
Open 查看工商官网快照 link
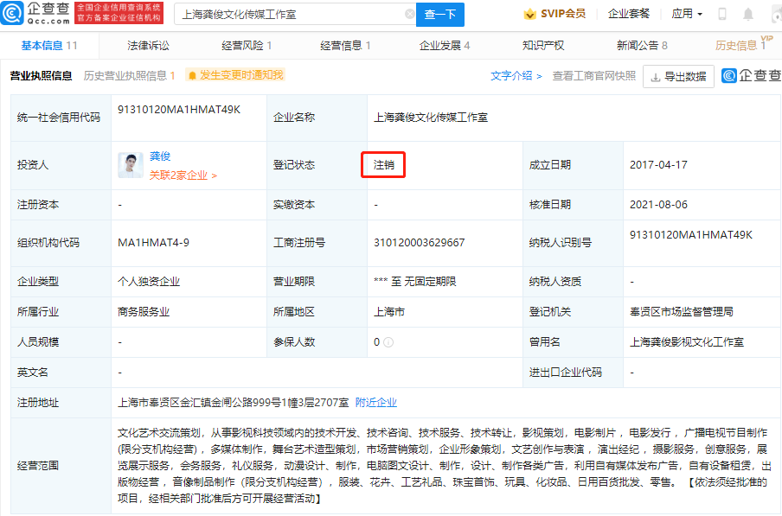coord(594,76)
